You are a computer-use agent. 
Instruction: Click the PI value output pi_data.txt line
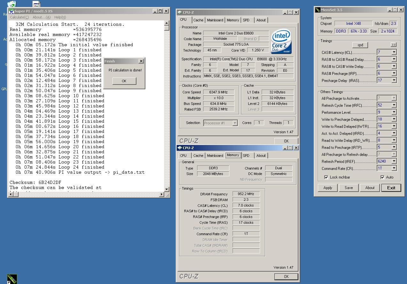(x=80, y=172)
